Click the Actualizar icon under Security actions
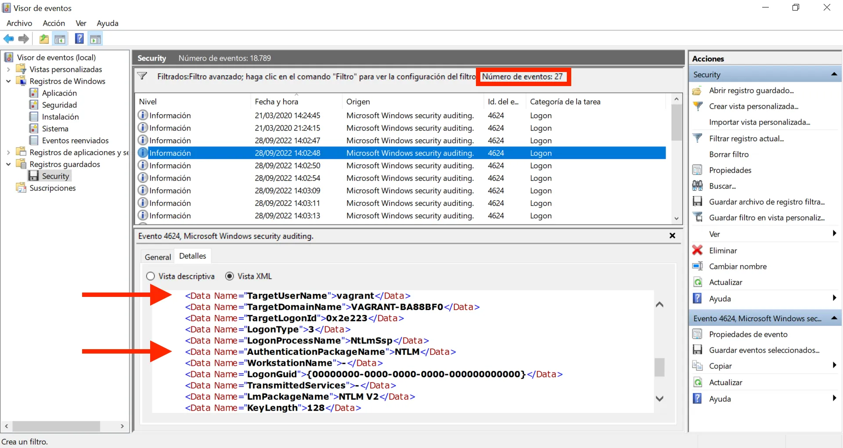 pos(697,282)
